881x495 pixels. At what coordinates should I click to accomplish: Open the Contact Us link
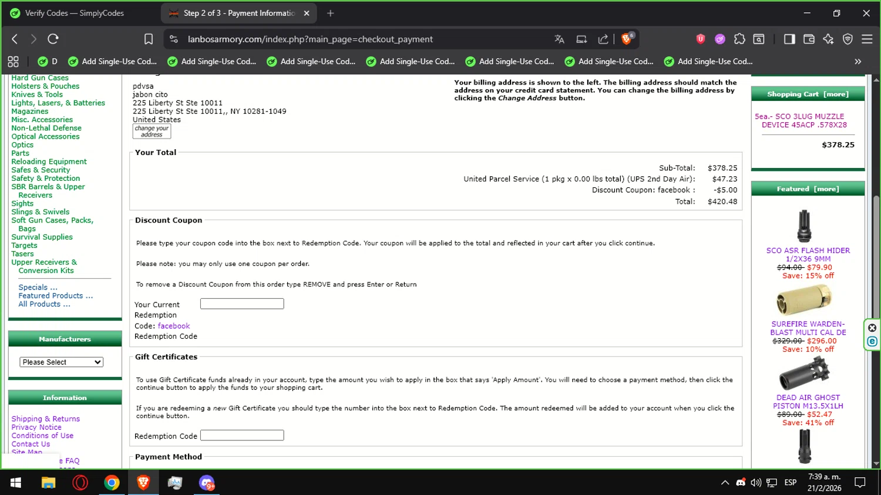click(31, 444)
